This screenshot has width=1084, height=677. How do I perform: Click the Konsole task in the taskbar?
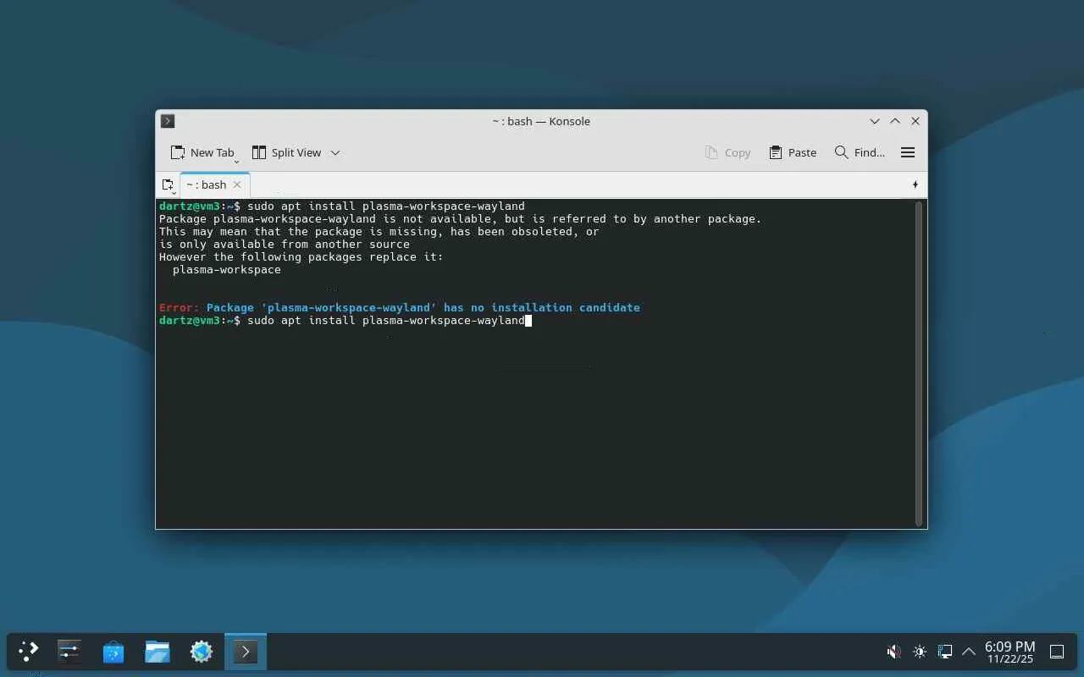coord(246,652)
